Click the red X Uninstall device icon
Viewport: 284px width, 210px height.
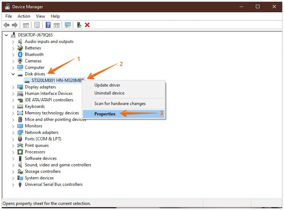pos(87,25)
